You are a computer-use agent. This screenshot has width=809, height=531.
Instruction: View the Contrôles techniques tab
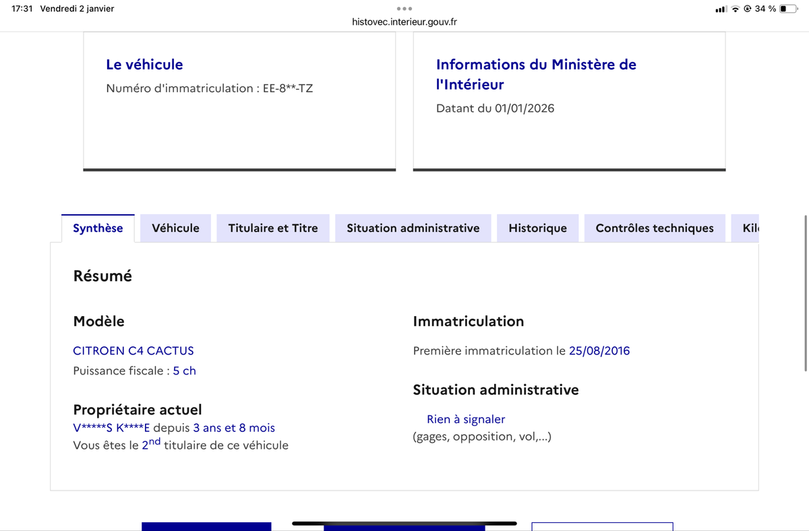click(x=654, y=228)
